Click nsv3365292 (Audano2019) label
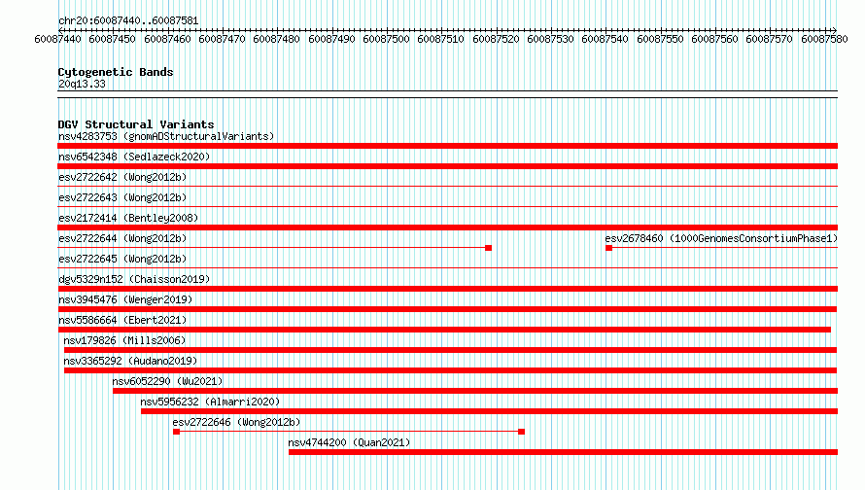865x490 pixels. click(x=130, y=361)
